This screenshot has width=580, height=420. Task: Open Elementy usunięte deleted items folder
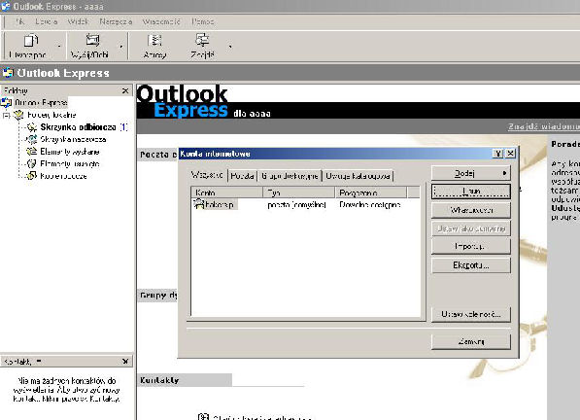tap(70, 164)
